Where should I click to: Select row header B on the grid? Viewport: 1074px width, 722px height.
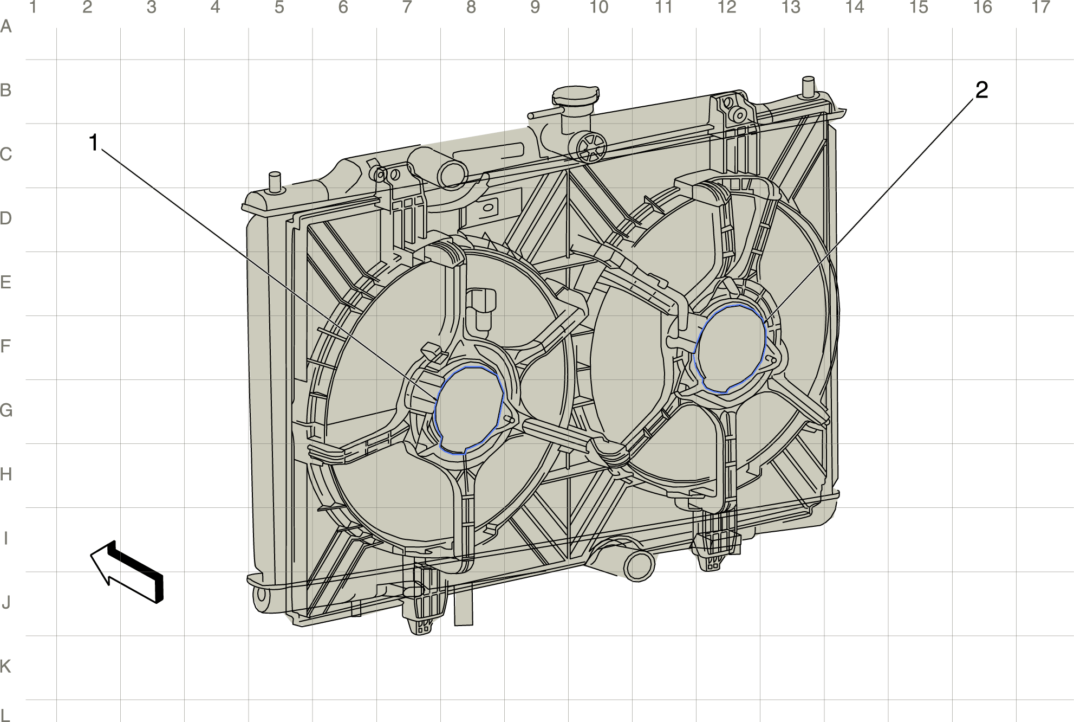[x=6, y=90]
